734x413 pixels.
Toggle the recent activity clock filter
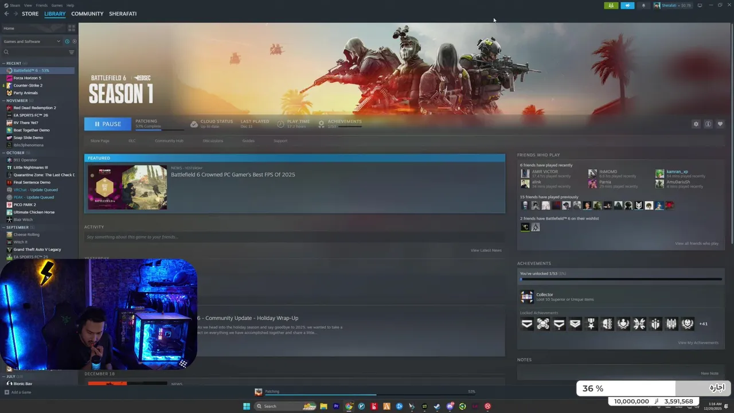pos(67,41)
